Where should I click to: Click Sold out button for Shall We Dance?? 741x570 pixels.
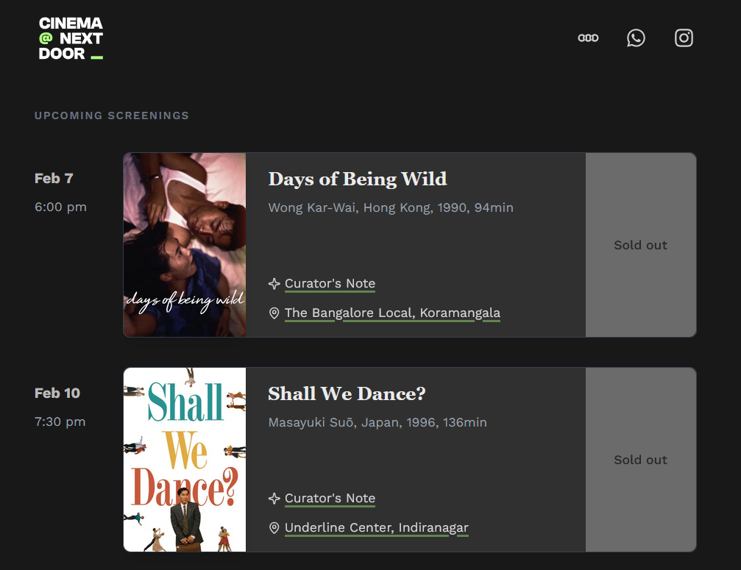pos(640,460)
